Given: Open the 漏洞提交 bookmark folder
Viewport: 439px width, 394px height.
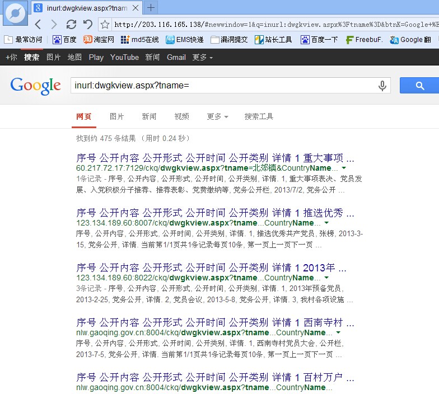Looking at the screenshot, I should (229, 40).
